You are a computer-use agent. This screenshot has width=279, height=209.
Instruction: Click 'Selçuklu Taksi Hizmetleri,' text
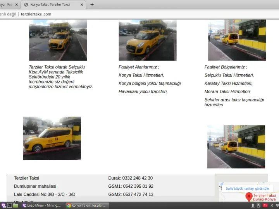(229, 75)
